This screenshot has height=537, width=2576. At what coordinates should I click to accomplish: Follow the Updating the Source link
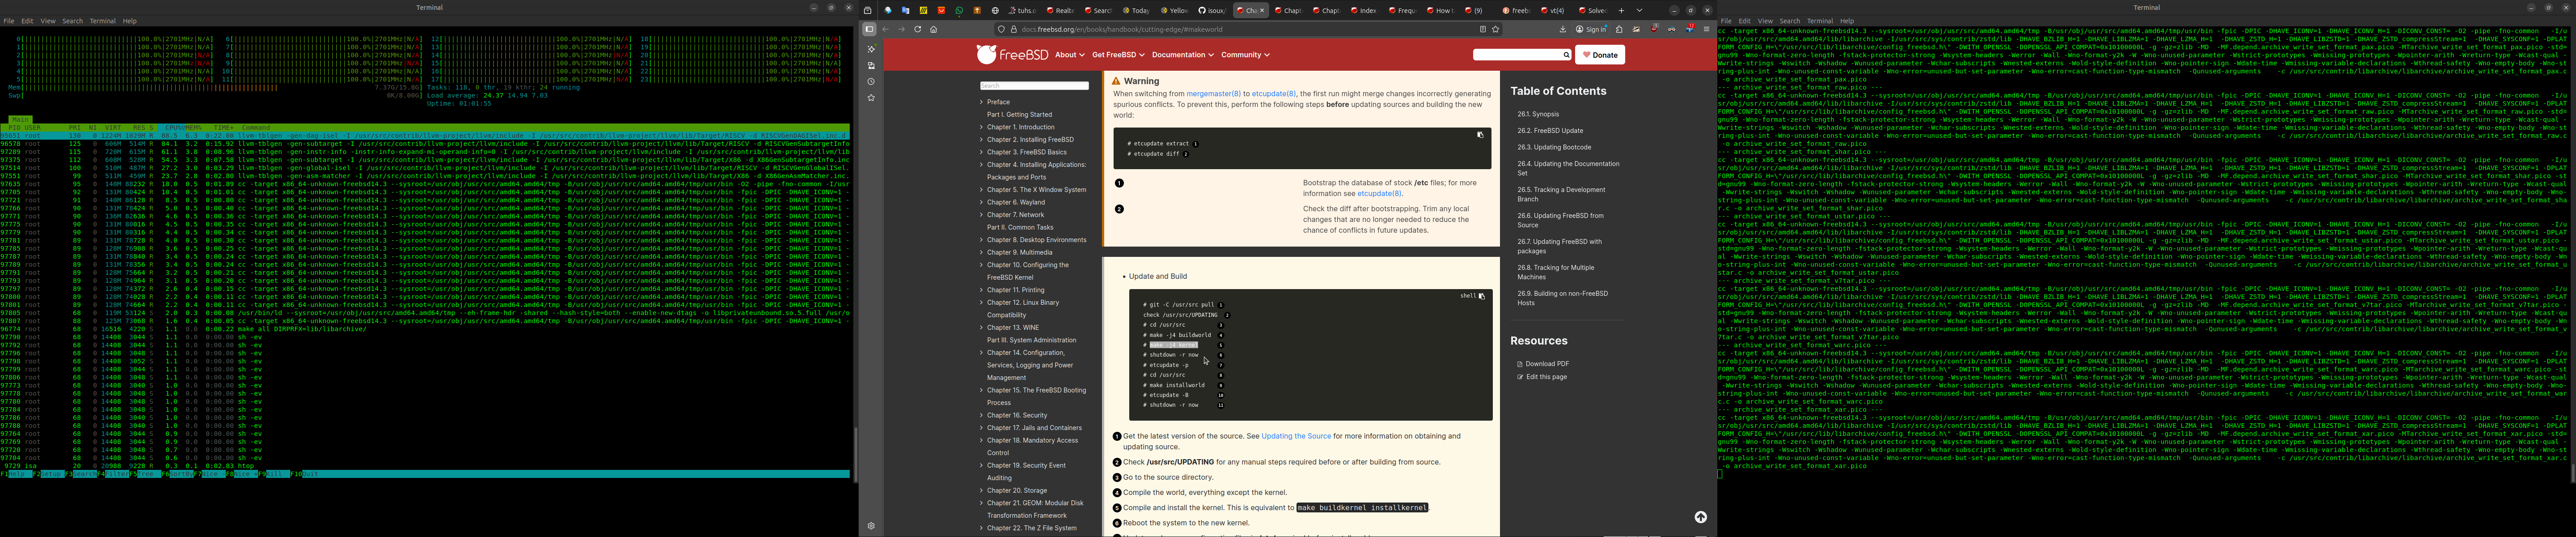(1296, 436)
